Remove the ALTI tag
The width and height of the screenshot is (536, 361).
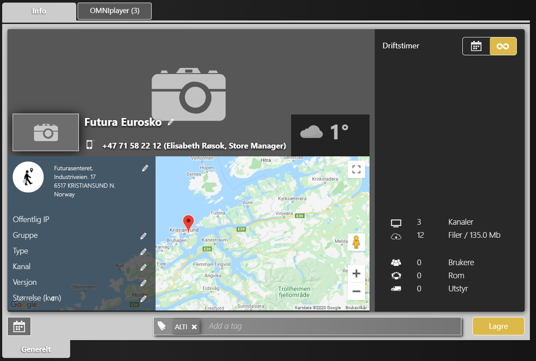[194, 327]
